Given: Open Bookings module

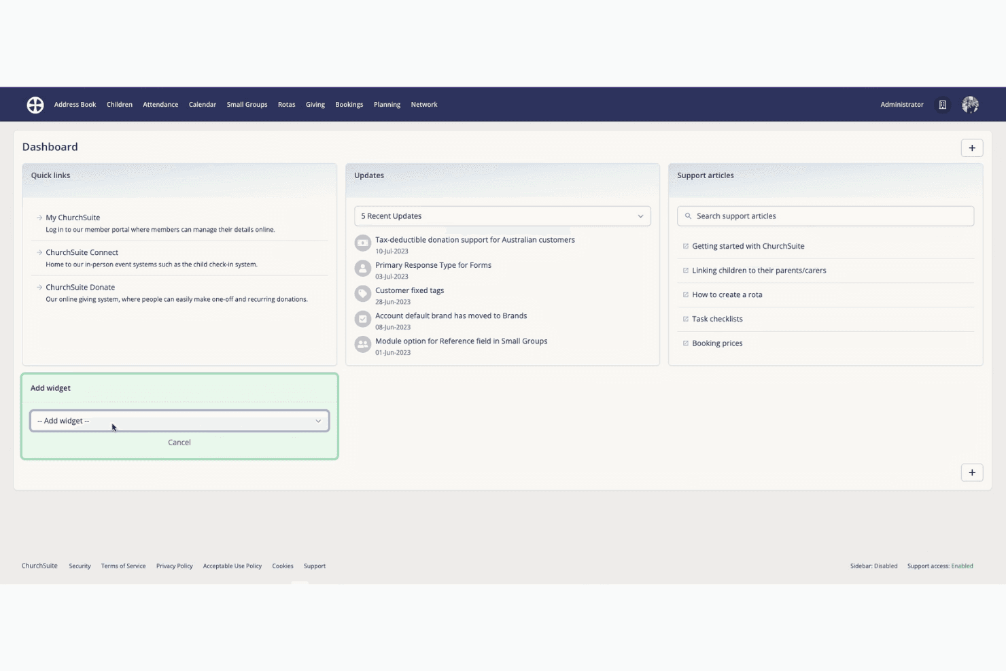Looking at the screenshot, I should click(x=349, y=105).
